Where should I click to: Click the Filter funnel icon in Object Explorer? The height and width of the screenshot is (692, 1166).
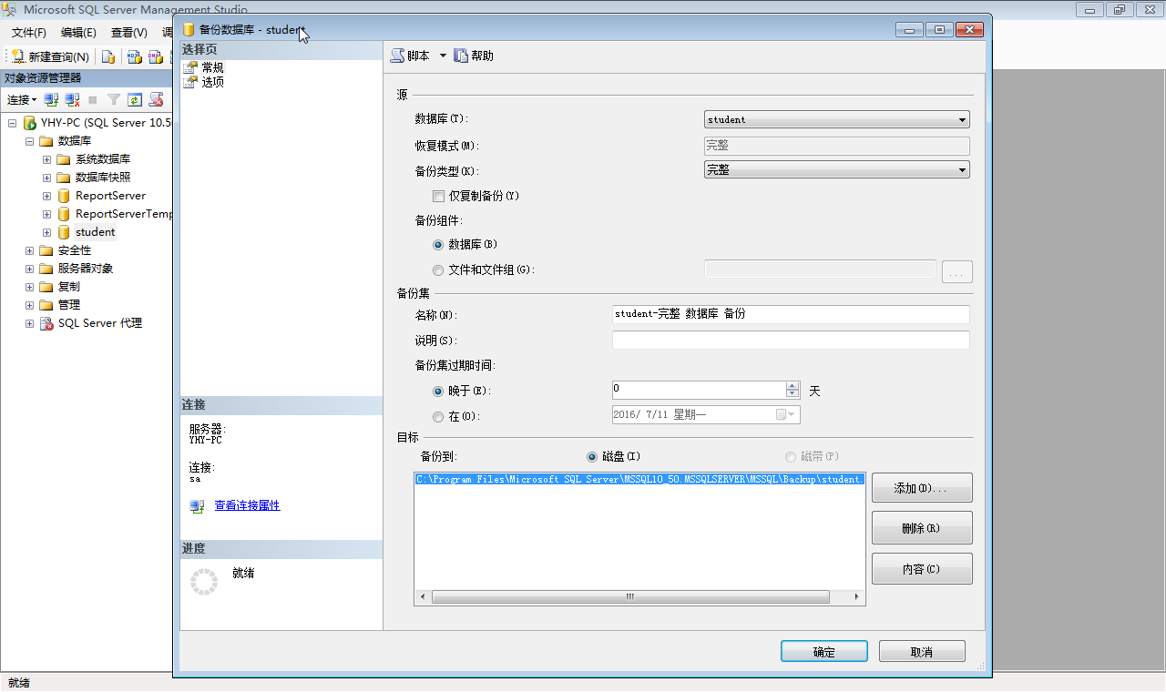[114, 99]
